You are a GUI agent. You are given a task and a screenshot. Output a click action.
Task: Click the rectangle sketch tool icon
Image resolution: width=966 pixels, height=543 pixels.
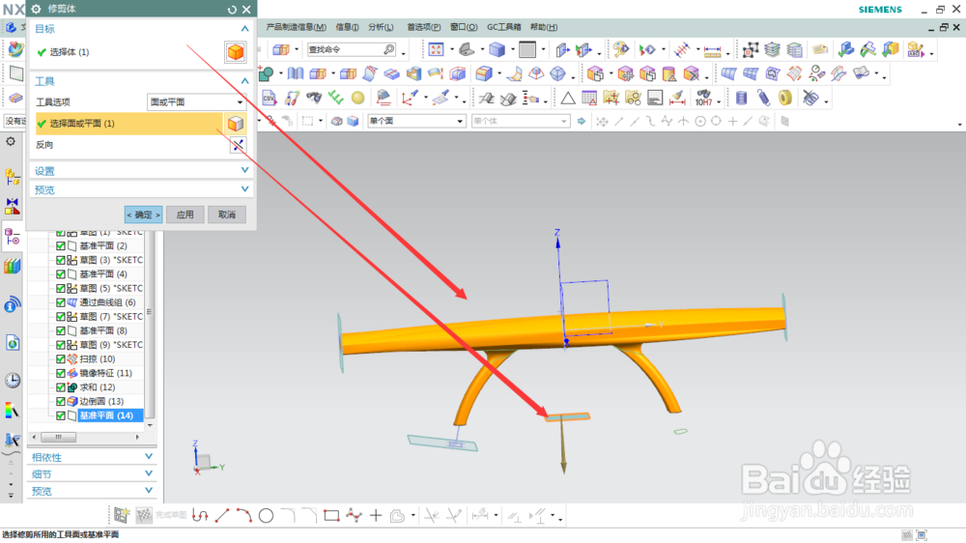[331, 515]
